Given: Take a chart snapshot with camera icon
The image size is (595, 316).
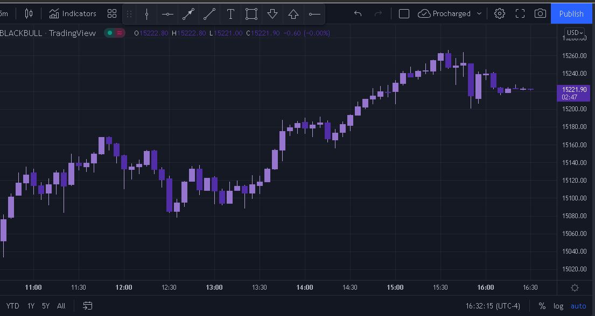Looking at the screenshot, I should (540, 13).
